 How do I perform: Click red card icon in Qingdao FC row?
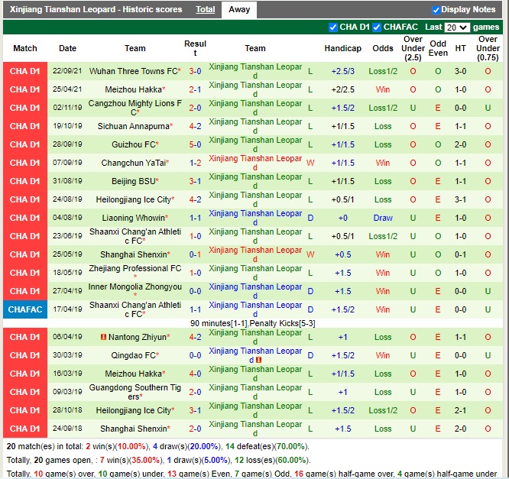tap(259, 360)
